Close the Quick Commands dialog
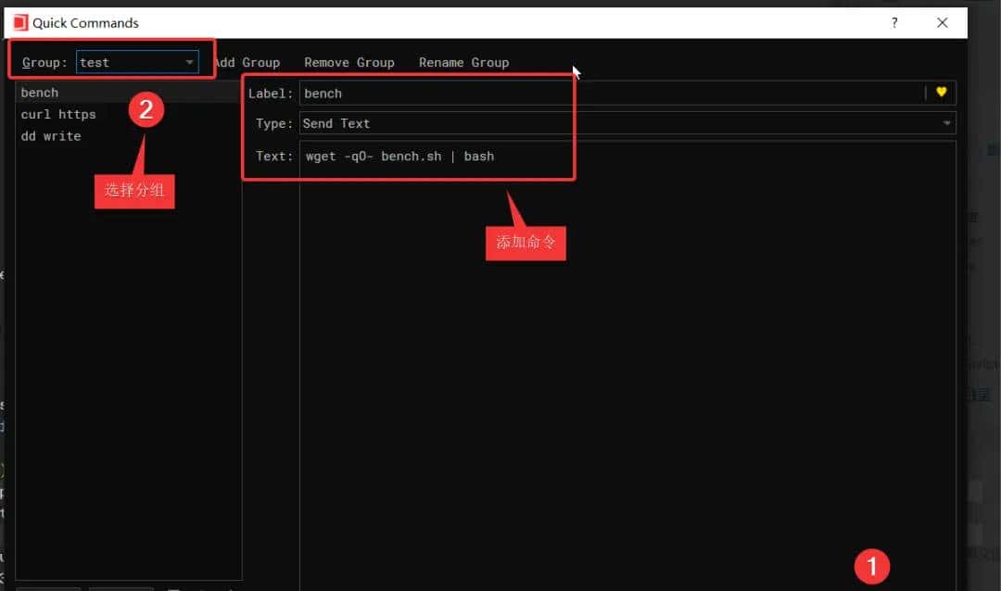Image resolution: width=1001 pixels, height=591 pixels. click(x=943, y=23)
